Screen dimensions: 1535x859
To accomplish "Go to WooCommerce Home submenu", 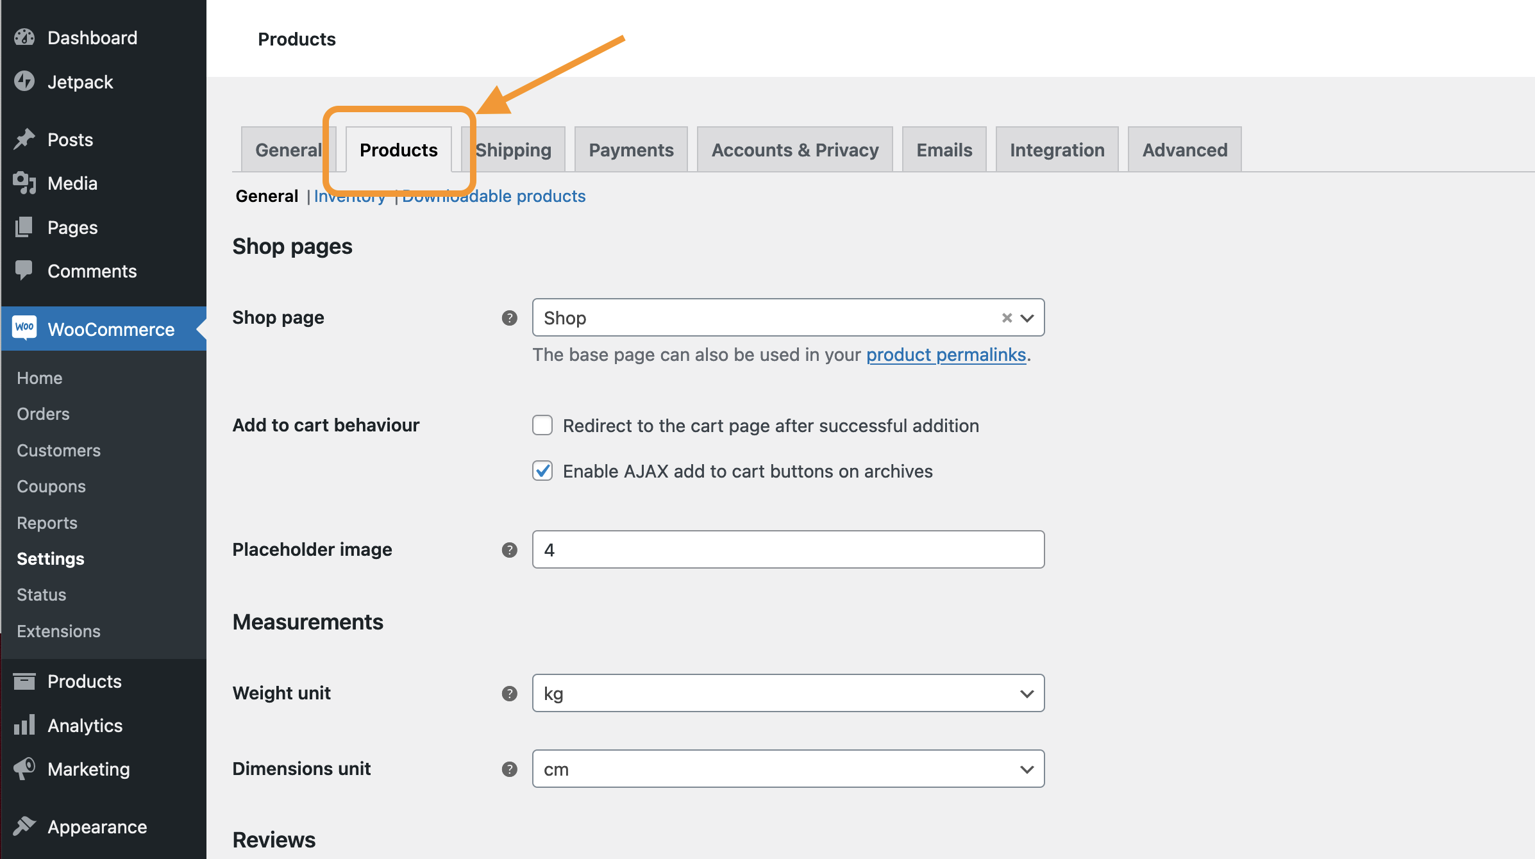I will (39, 378).
